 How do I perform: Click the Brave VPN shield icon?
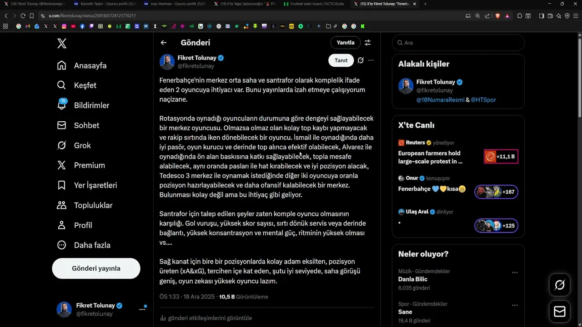[567, 16]
